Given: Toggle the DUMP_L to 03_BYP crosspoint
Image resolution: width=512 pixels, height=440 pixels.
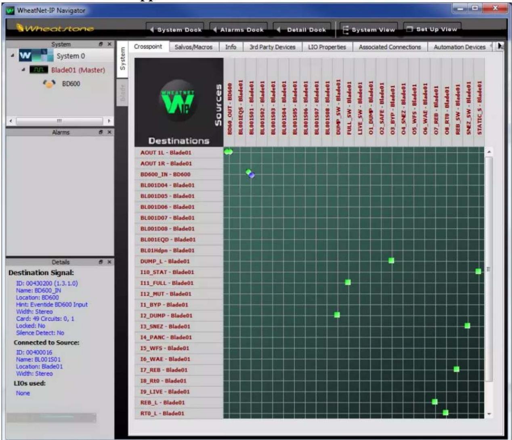Looking at the screenshot, I should click(391, 261).
